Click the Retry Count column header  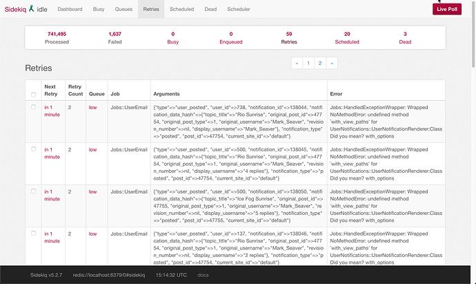pyautogui.click(x=75, y=91)
